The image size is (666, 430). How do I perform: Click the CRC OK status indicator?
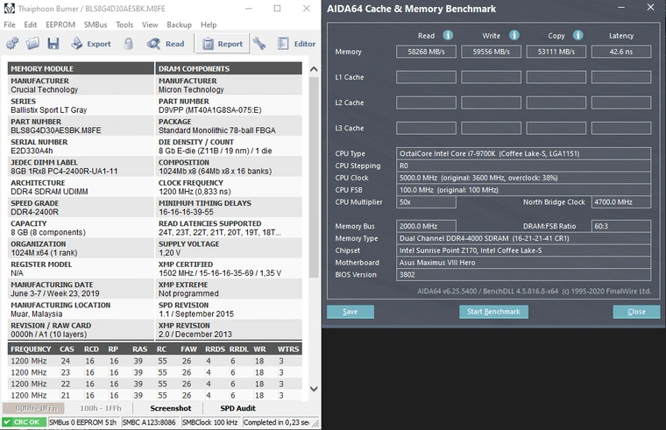pyautogui.click(x=24, y=422)
